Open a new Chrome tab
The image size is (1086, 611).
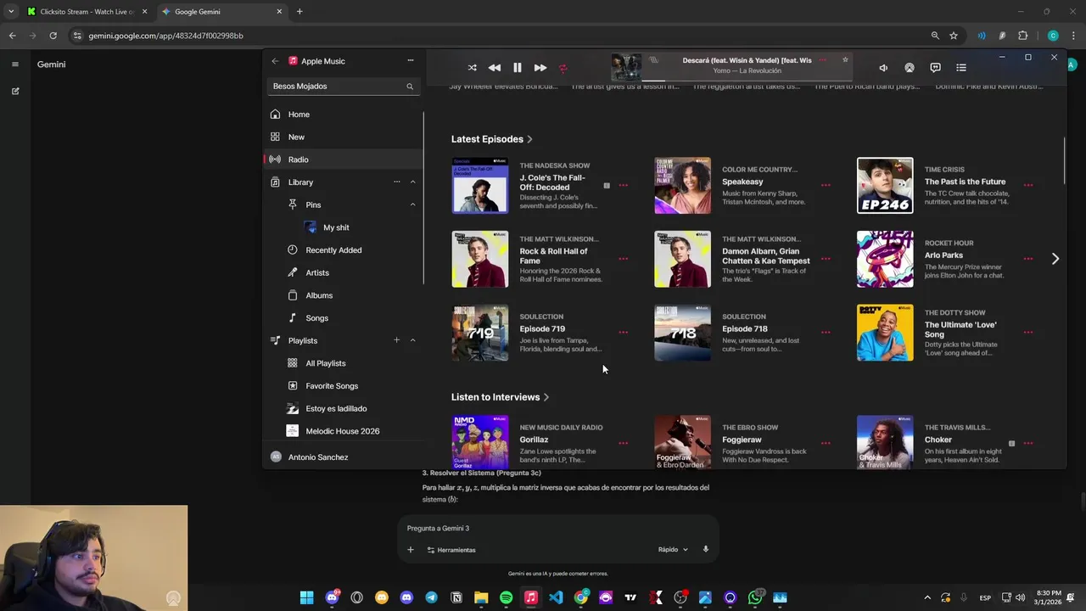pyautogui.click(x=299, y=12)
